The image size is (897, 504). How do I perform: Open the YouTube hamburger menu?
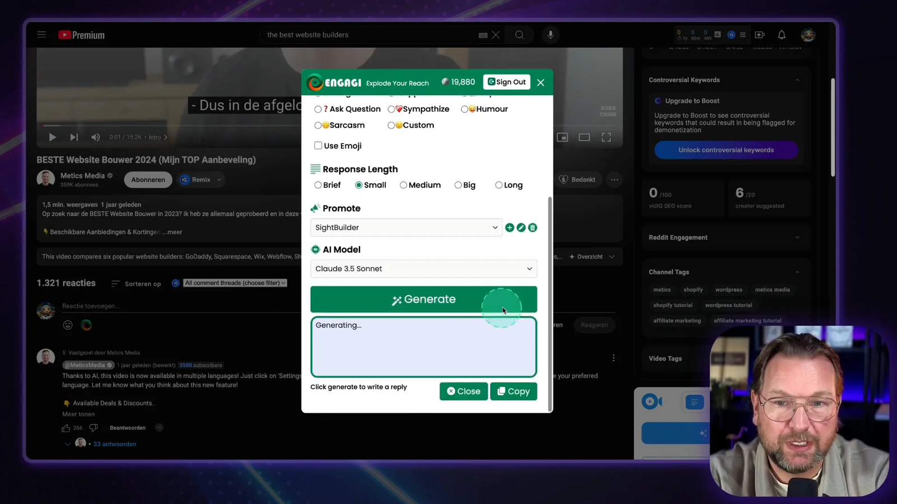click(x=41, y=35)
